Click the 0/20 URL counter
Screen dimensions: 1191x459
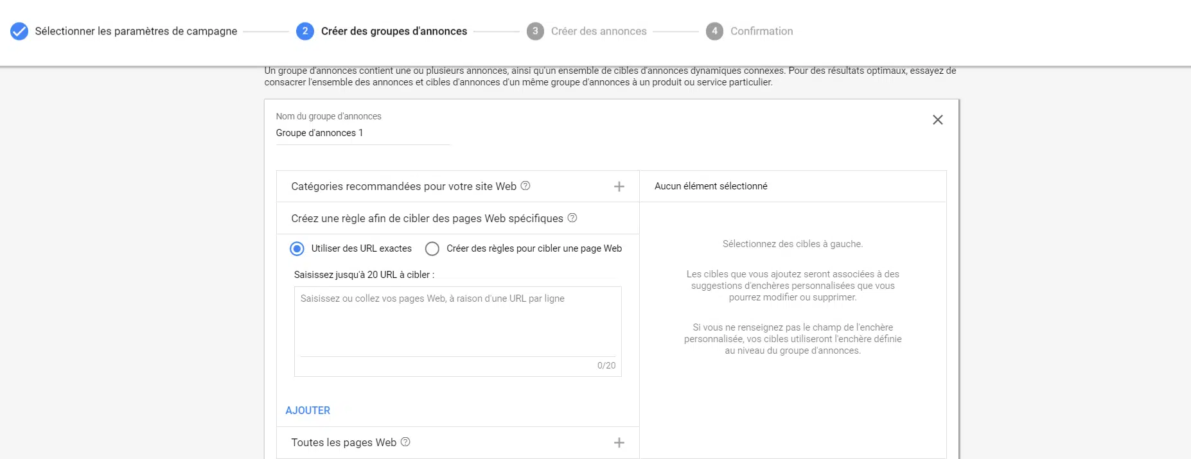(604, 365)
